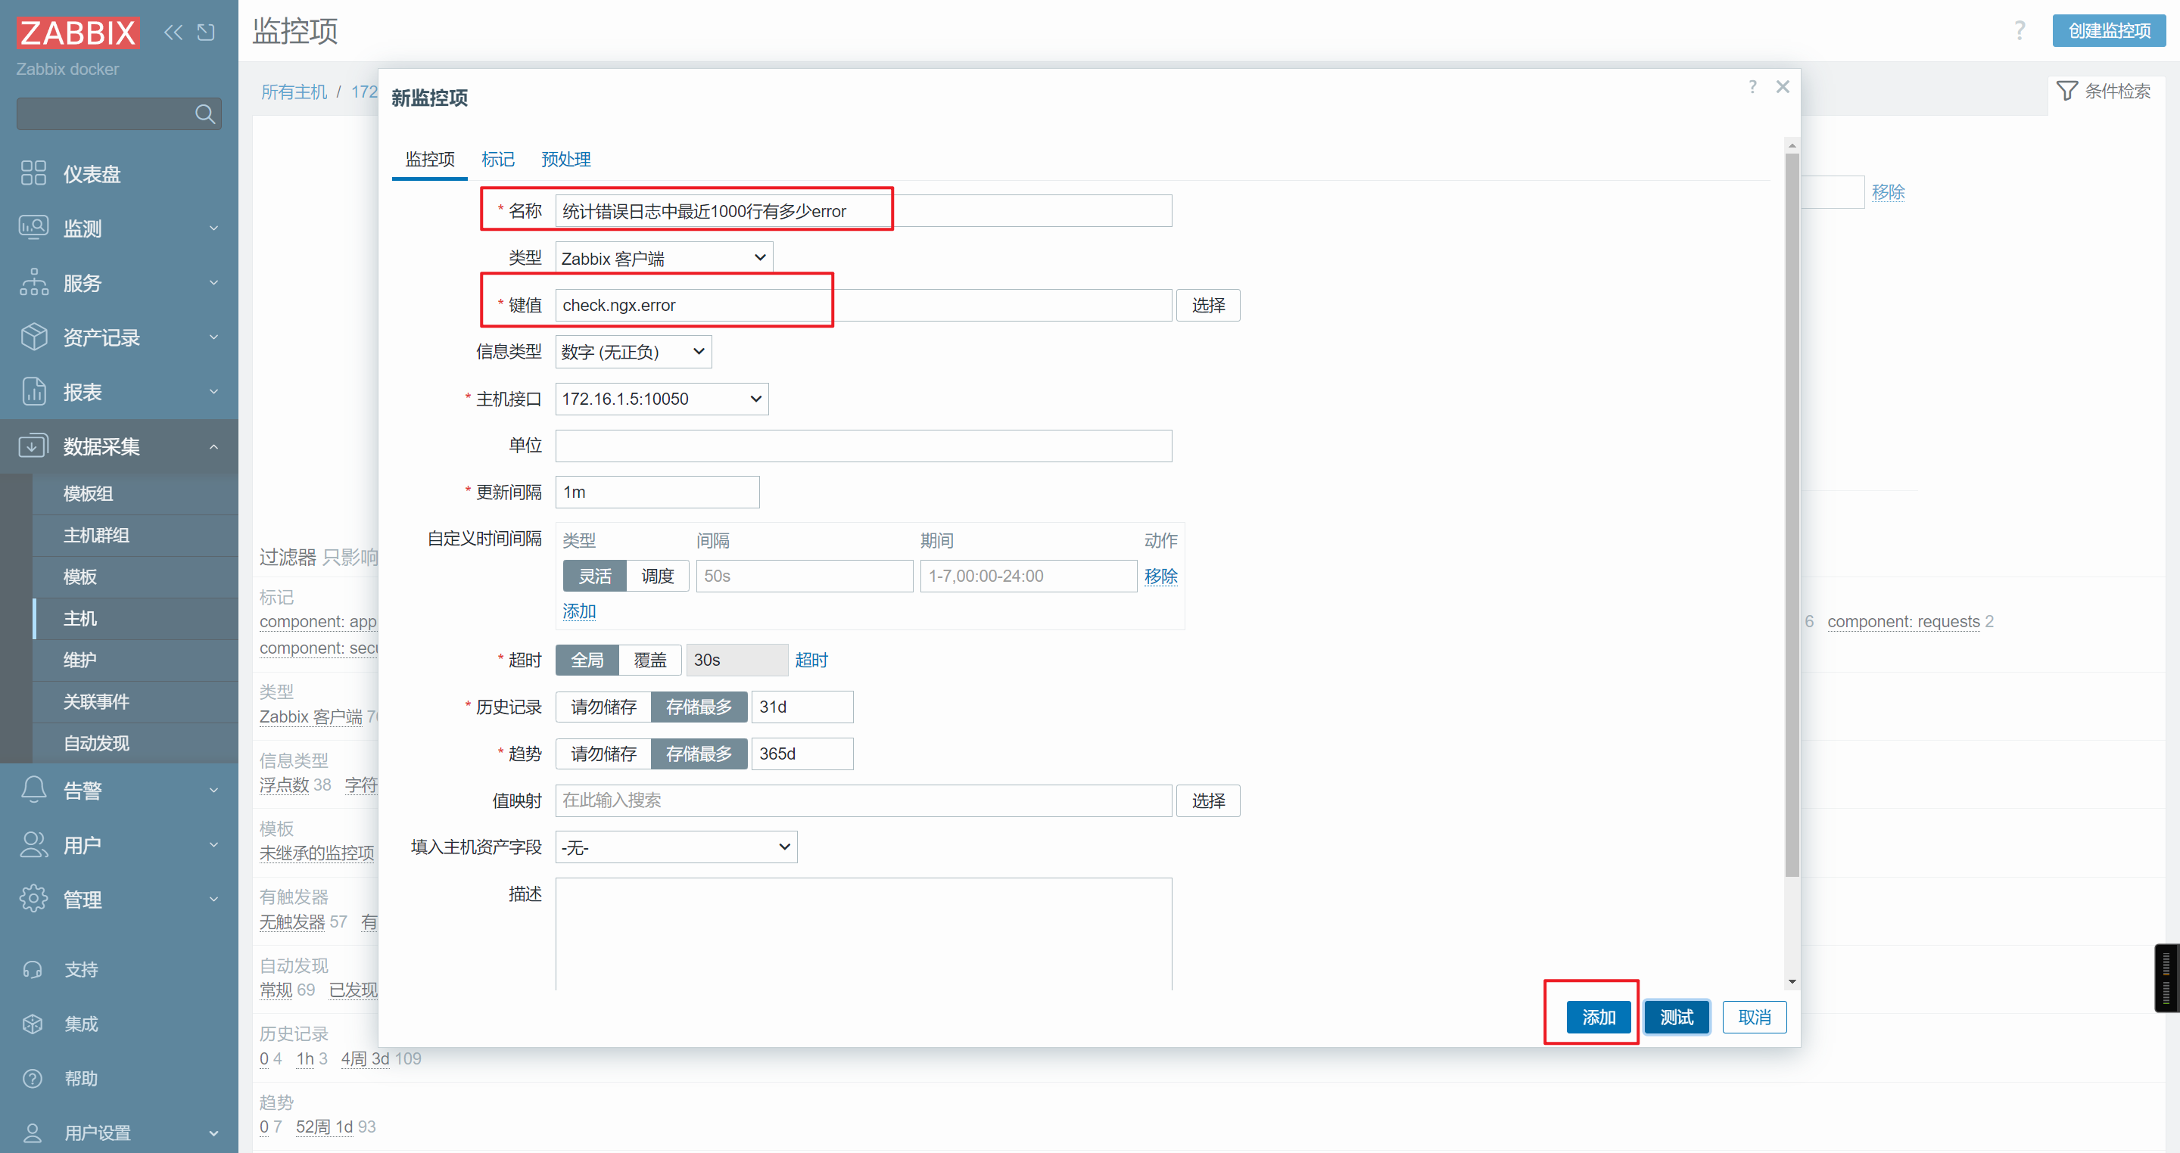2180x1153 pixels.
Task: Click the 创建监控项 button
Action: [x=2109, y=30]
